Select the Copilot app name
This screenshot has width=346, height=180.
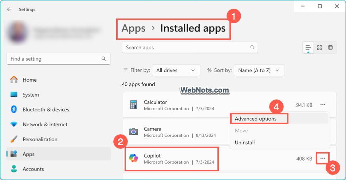[x=152, y=156]
